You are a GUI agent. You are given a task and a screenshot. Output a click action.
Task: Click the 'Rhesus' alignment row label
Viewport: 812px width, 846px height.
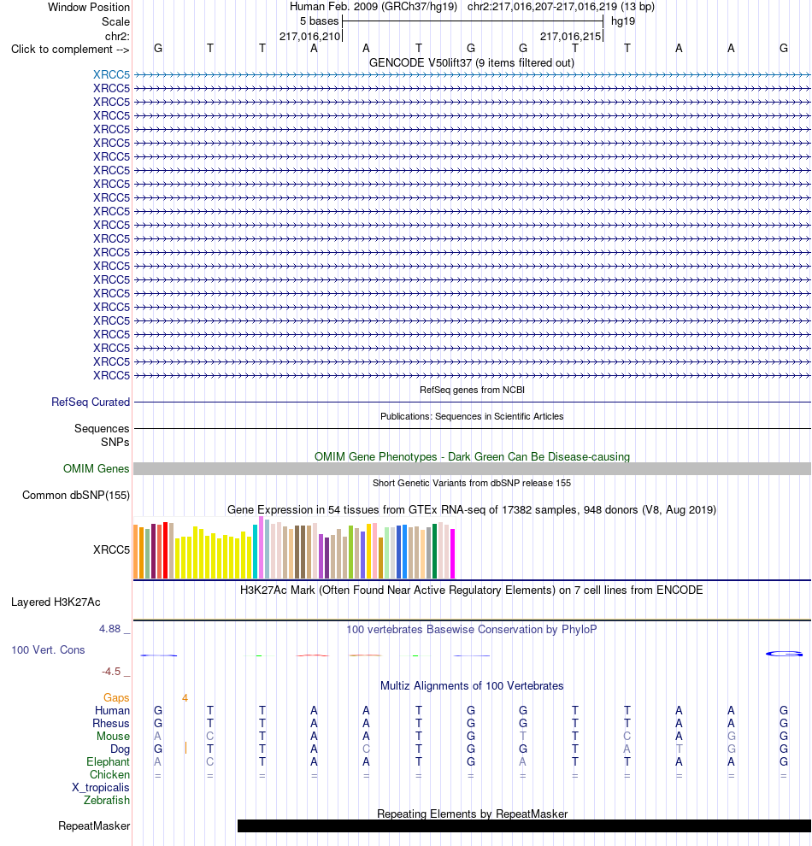tap(110, 724)
